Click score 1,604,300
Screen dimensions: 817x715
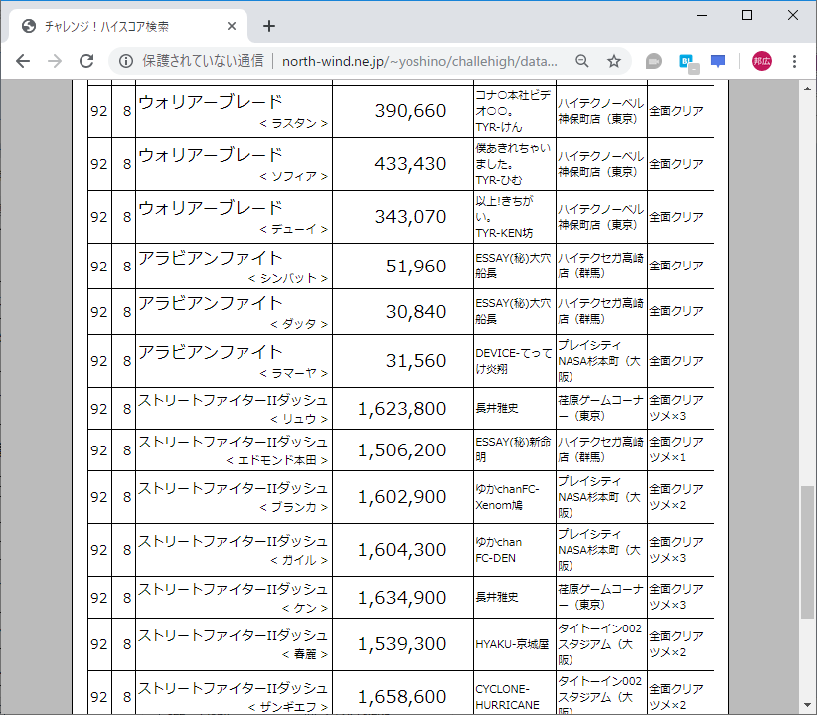pyautogui.click(x=402, y=549)
